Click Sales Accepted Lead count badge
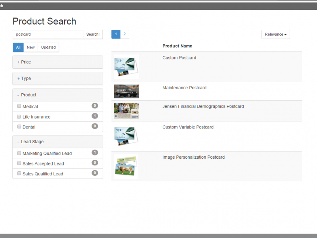The width and height of the screenshot is (317, 238). pos(95,163)
